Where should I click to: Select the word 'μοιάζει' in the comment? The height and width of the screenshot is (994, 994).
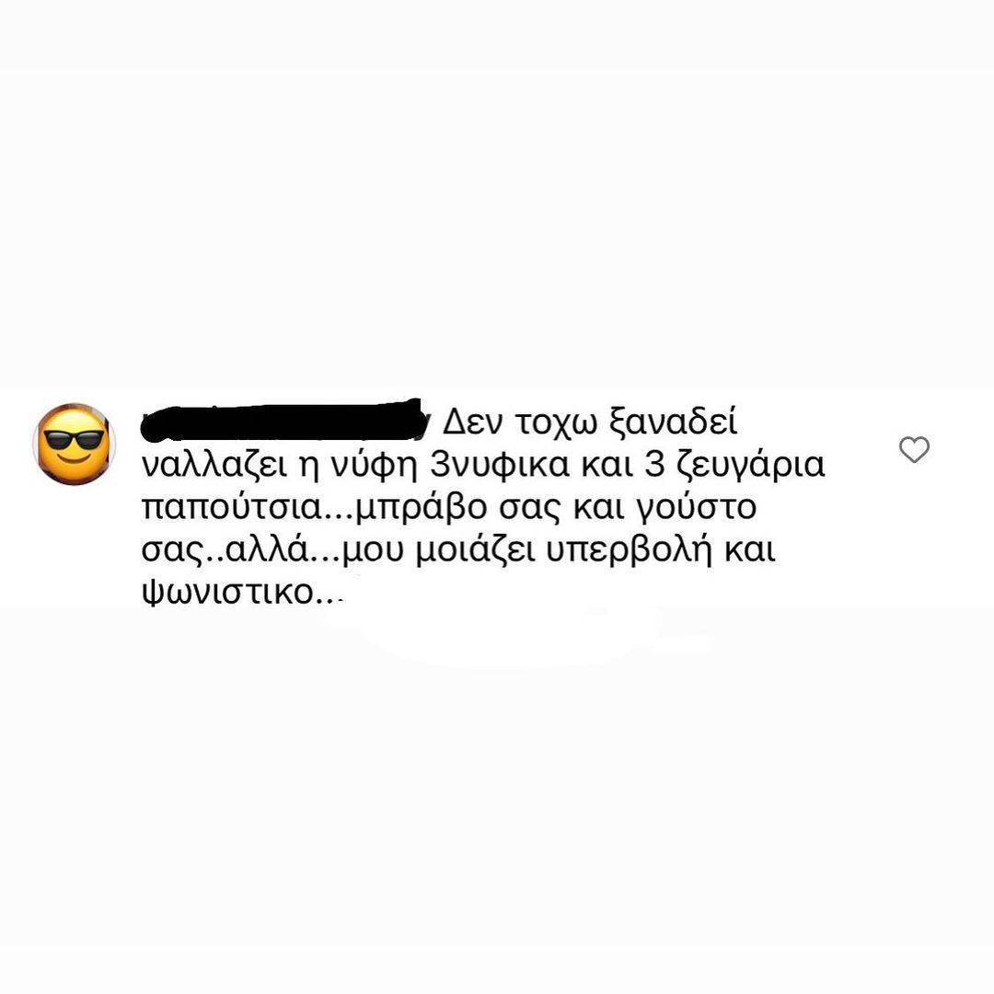476,550
